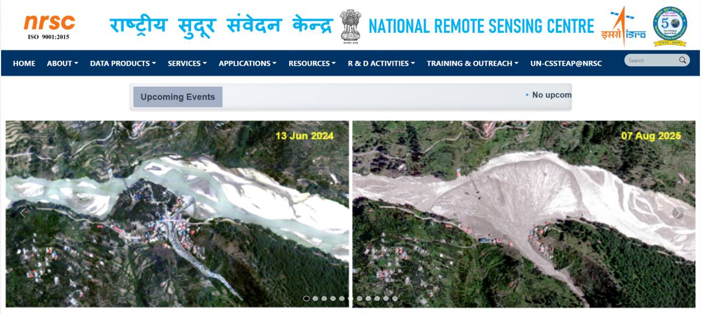Open the ISRO logo link
This screenshot has height=314, width=701.
pos(623,26)
